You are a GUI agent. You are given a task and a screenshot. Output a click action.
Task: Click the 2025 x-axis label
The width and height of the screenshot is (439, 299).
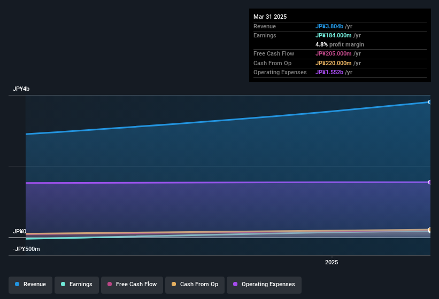pyautogui.click(x=332, y=262)
